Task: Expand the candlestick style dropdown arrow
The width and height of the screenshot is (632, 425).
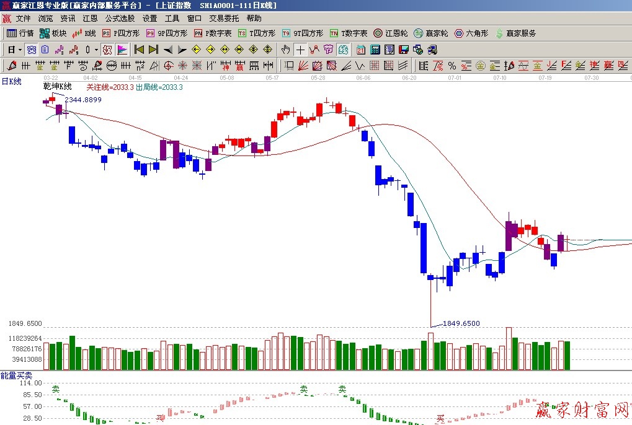Action: pyautogui.click(x=96, y=50)
